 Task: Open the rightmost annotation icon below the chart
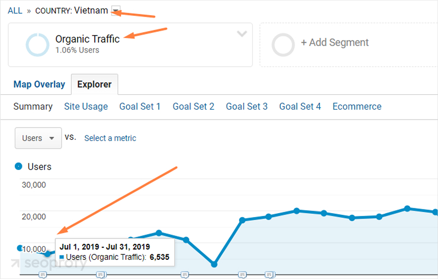coord(269,274)
